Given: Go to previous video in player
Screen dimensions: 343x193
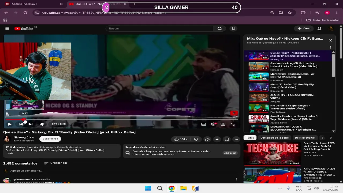Looking at the screenshot, I should (x=21, y=124).
